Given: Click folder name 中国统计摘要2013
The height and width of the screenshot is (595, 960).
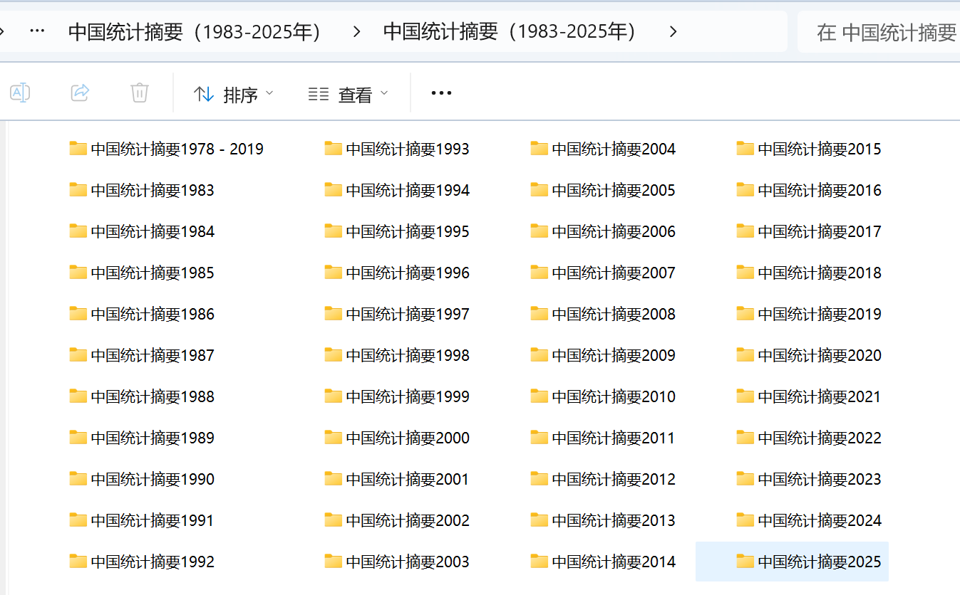Looking at the screenshot, I should [x=614, y=520].
